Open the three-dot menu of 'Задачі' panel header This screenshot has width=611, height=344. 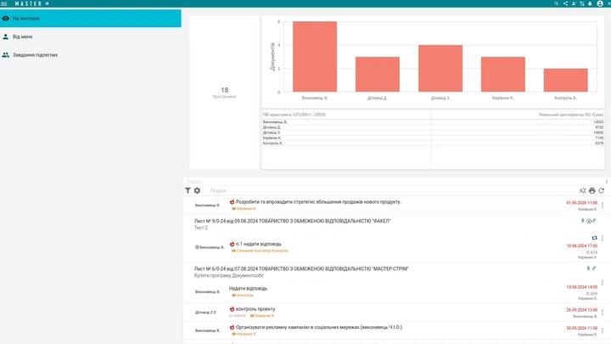606,182
